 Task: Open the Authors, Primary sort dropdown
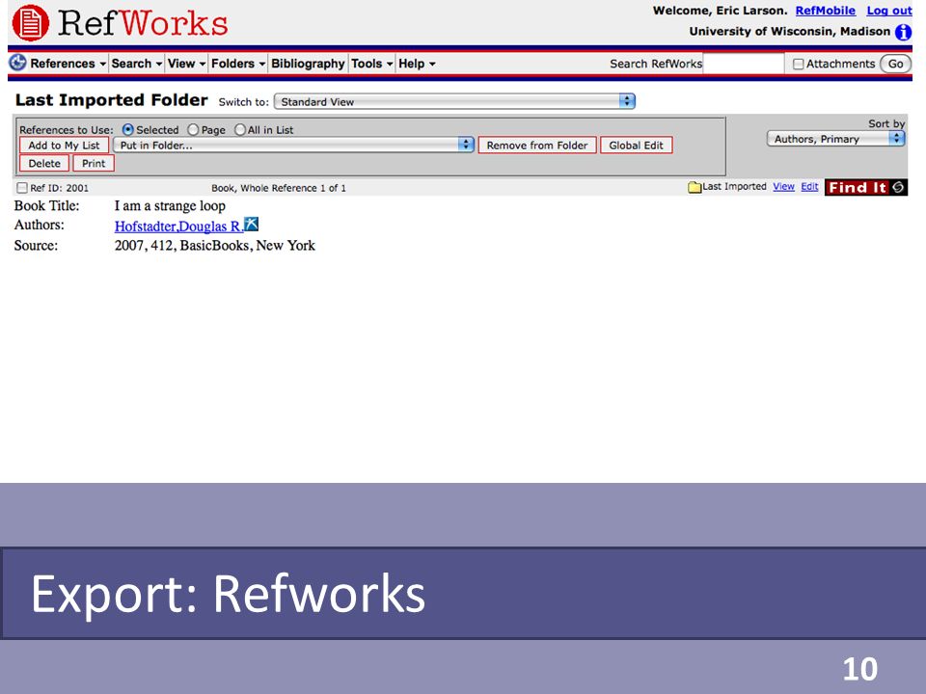pyautogui.click(x=835, y=139)
